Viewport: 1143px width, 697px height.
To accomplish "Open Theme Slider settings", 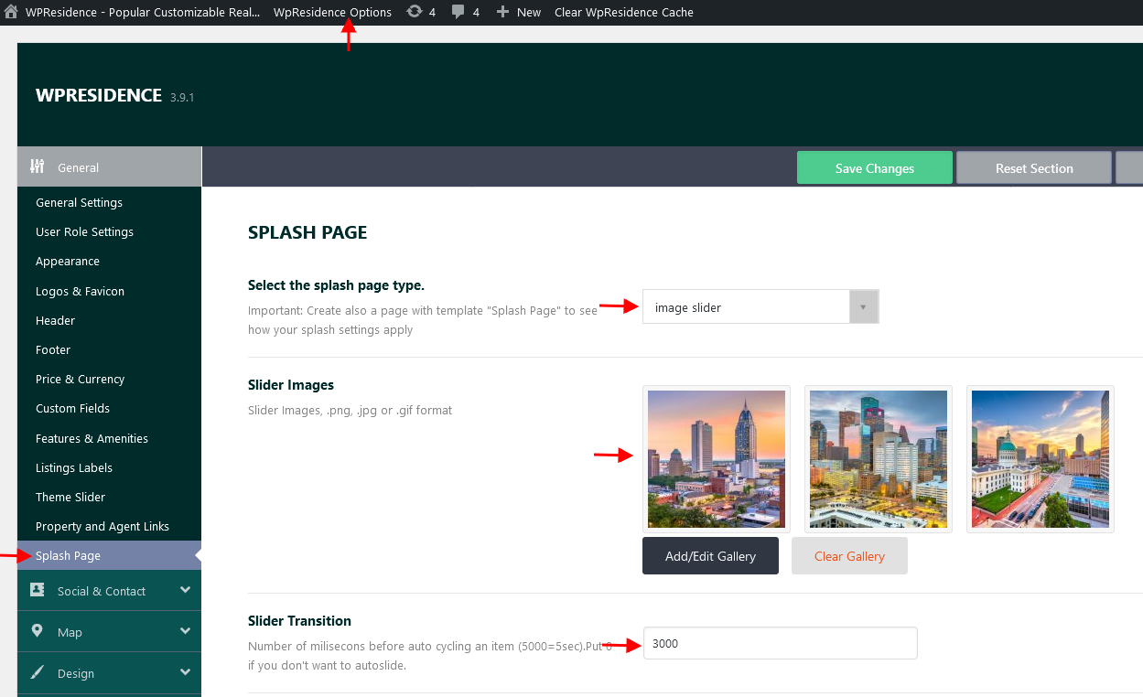I will coord(70,497).
